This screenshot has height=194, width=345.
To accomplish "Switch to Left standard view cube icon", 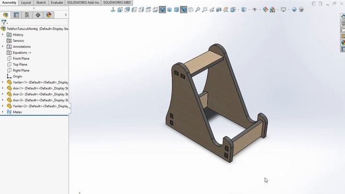I will tap(134, 10).
